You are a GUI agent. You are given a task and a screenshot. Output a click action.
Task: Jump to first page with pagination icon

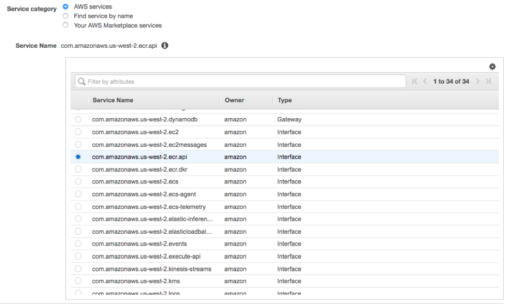(415, 81)
